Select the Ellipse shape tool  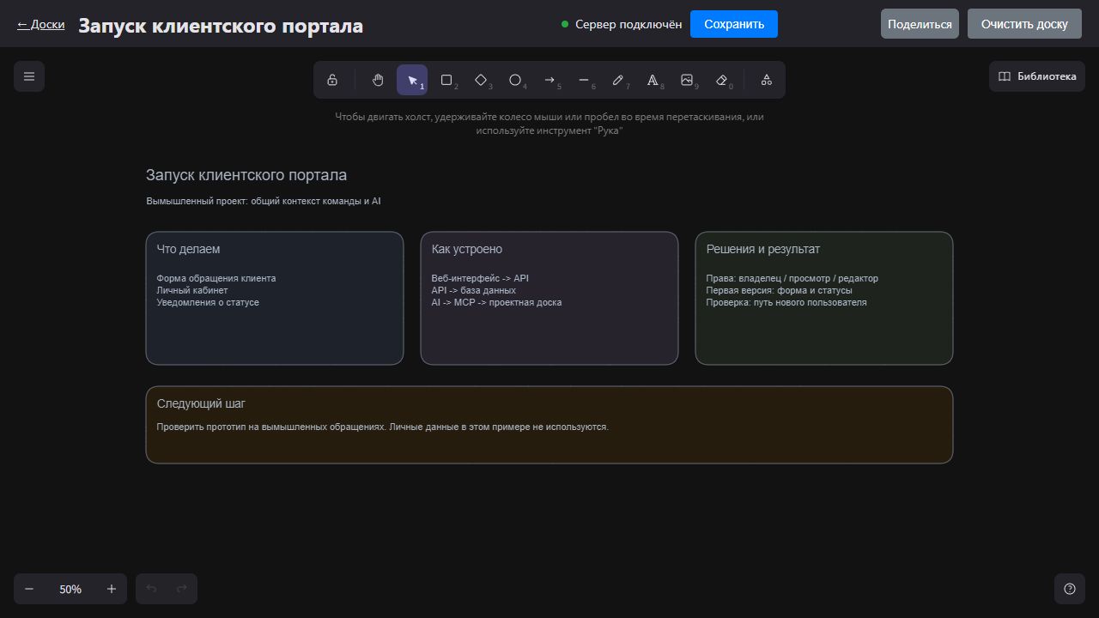(x=515, y=80)
